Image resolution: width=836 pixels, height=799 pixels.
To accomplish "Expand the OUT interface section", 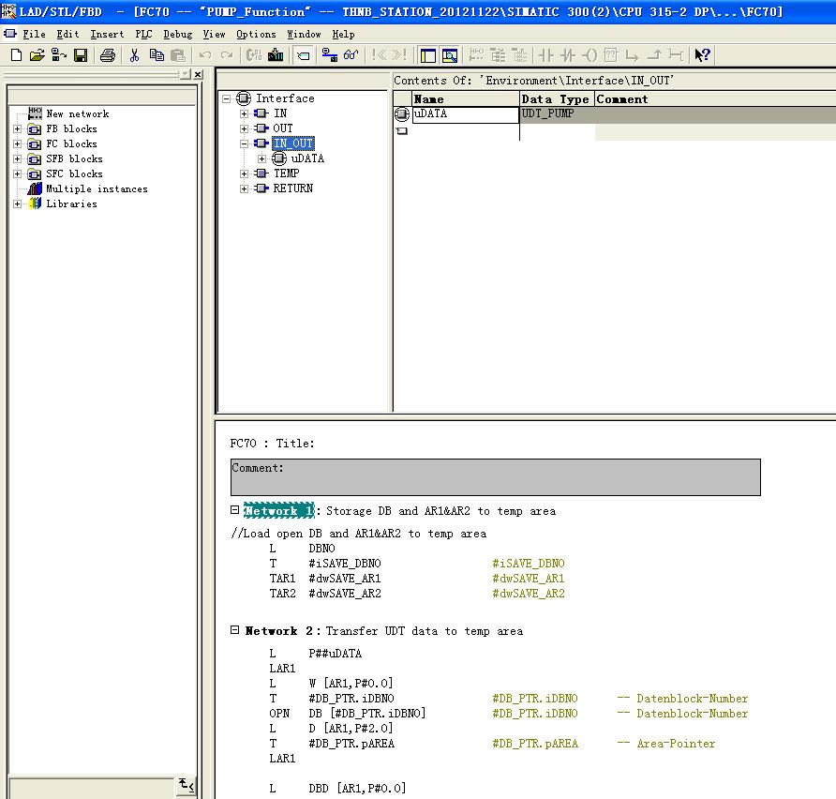I will pos(245,128).
